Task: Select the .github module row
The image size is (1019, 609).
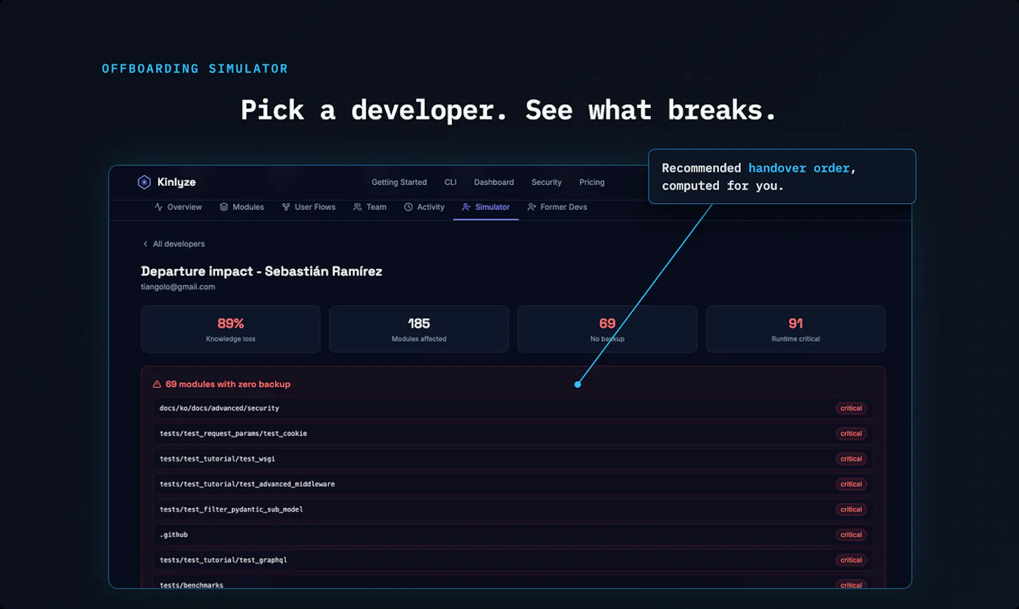Action: [x=513, y=535]
